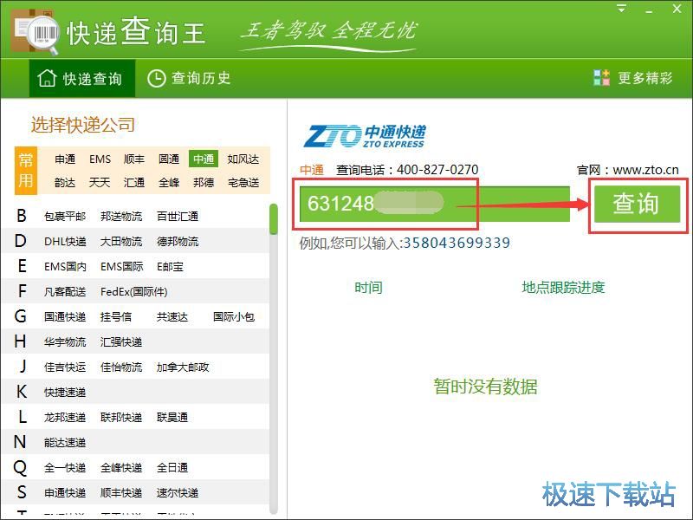Select 汇通 courier
The width and height of the screenshot is (693, 520).
(x=134, y=183)
